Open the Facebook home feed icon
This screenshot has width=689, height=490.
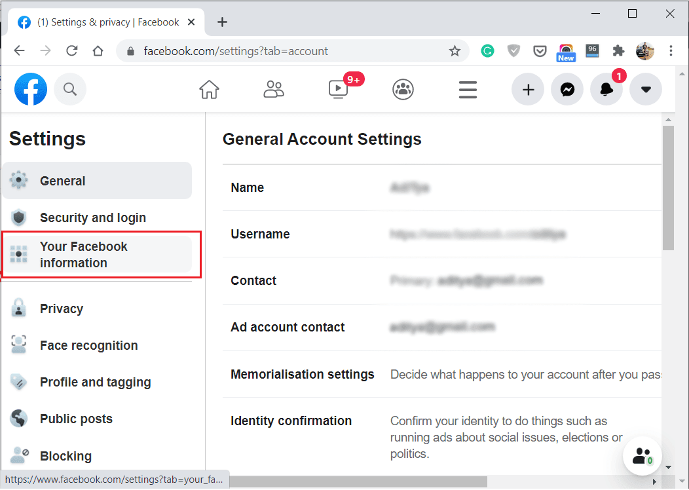209,89
